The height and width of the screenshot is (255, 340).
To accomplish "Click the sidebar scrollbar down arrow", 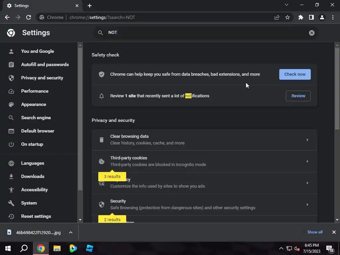I will (x=80, y=220).
